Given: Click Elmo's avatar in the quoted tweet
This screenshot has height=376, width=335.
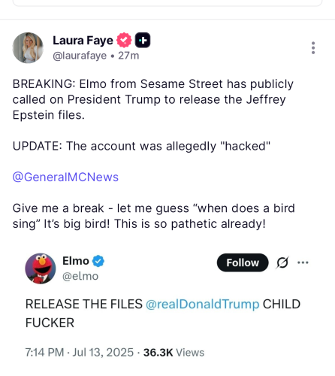Looking at the screenshot, I should [x=41, y=268].
